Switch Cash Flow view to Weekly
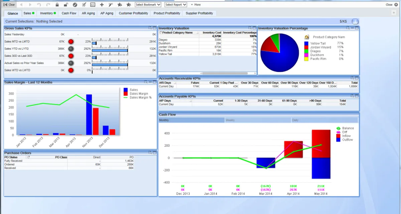401x214 pixels. coord(258,120)
